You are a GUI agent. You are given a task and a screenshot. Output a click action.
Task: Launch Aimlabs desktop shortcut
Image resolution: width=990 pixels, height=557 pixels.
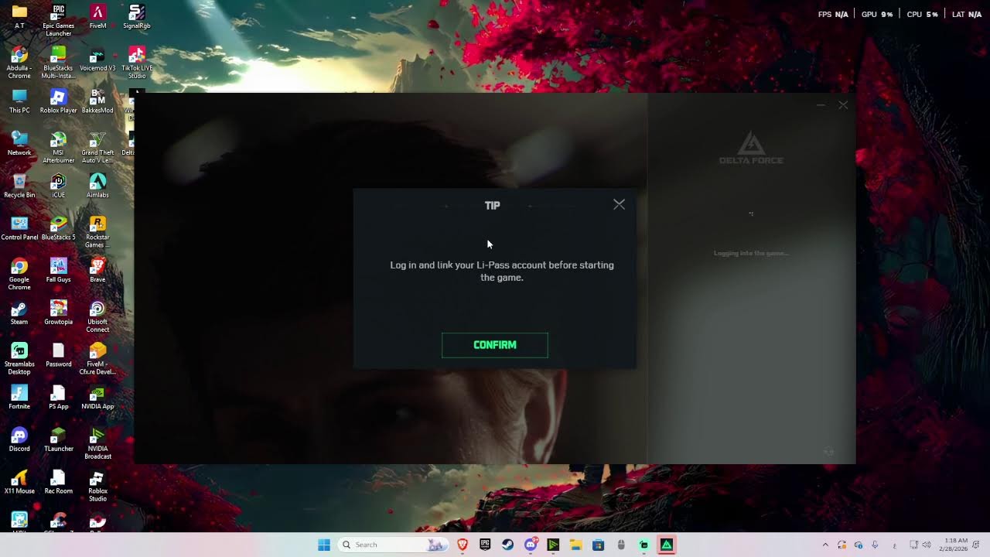click(x=97, y=186)
